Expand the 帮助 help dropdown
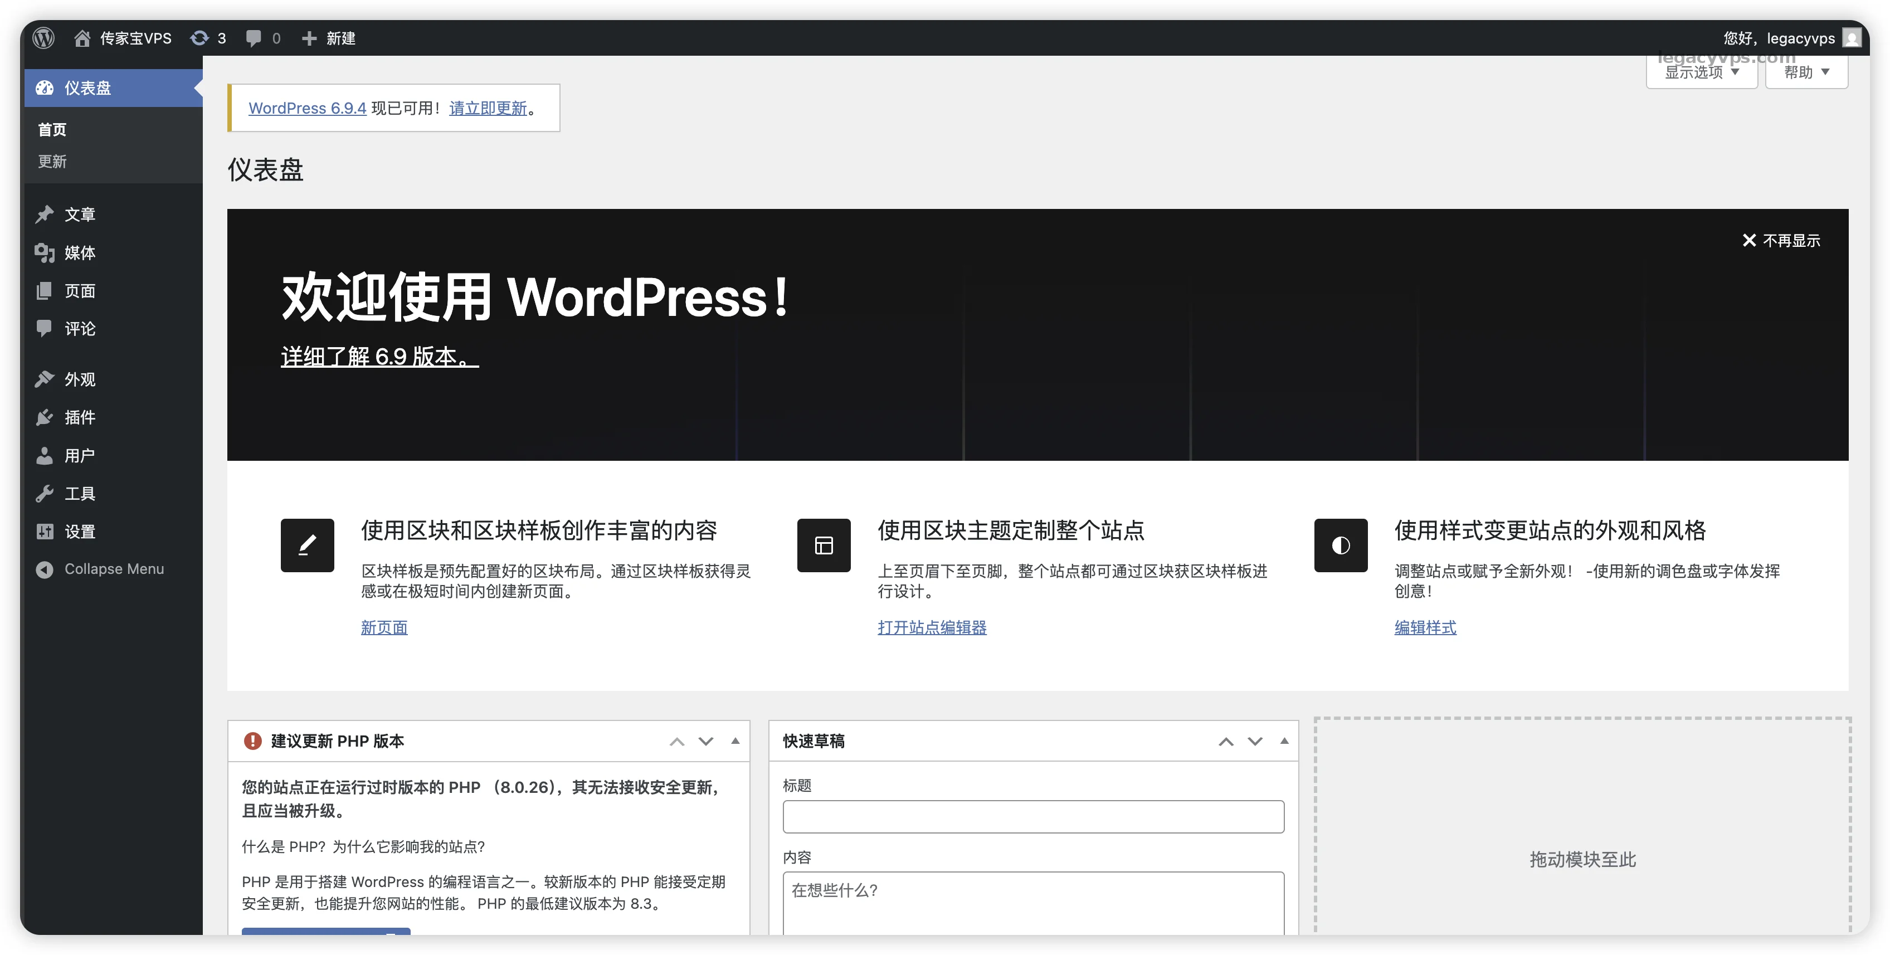The width and height of the screenshot is (1890, 955). [1806, 72]
